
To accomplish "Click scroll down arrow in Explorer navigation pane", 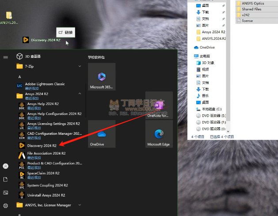I will [x=228, y=131].
